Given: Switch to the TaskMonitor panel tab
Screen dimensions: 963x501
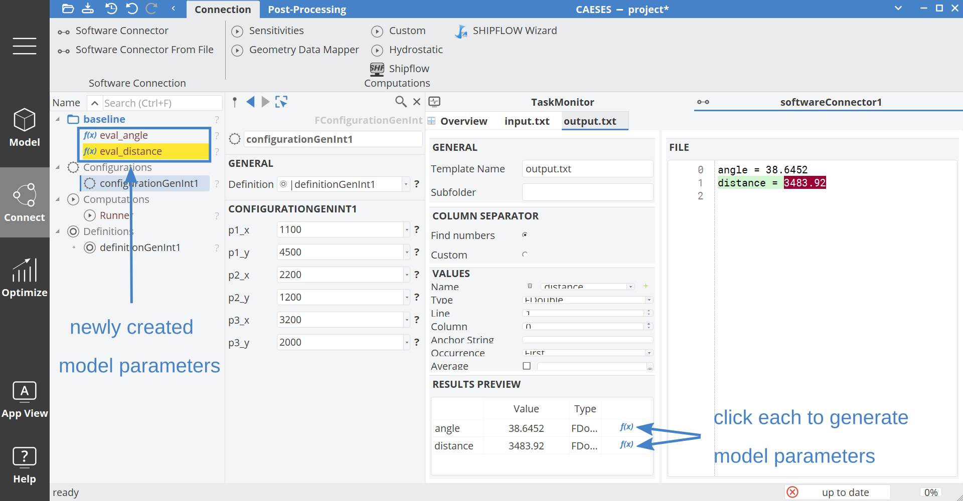Looking at the screenshot, I should [562, 102].
